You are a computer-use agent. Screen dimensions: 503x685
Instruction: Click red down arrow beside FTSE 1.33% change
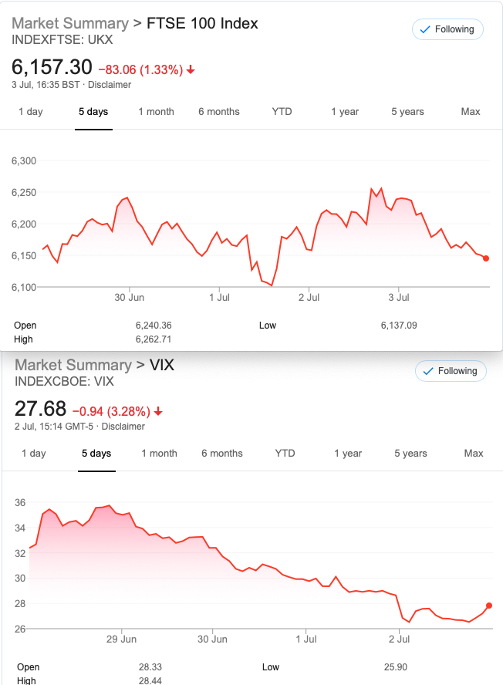click(x=191, y=70)
